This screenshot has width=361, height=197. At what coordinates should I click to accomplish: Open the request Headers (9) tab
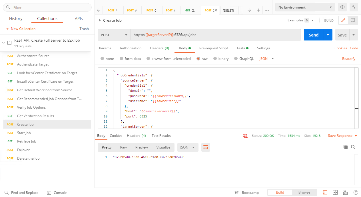(x=159, y=48)
